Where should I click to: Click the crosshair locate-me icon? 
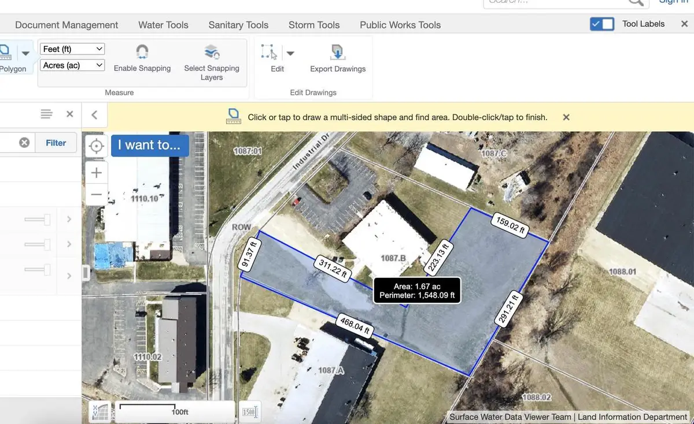pyautogui.click(x=96, y=146)
